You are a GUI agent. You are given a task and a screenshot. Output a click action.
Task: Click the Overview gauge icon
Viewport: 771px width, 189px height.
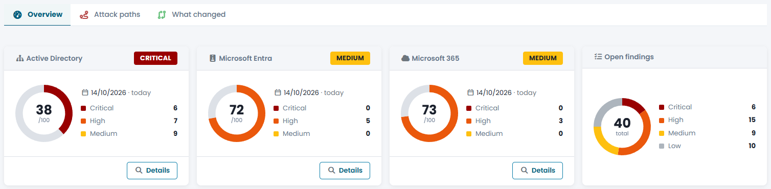point(18,15)
